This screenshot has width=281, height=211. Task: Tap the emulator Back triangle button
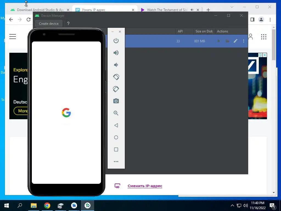[116, 125]
